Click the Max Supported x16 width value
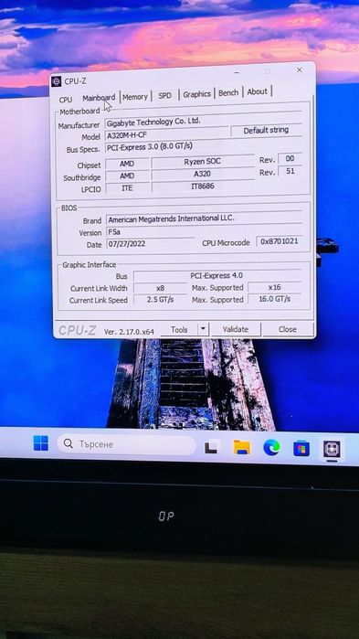This screenshot has height=639, width=359. [x=275, y=287]
